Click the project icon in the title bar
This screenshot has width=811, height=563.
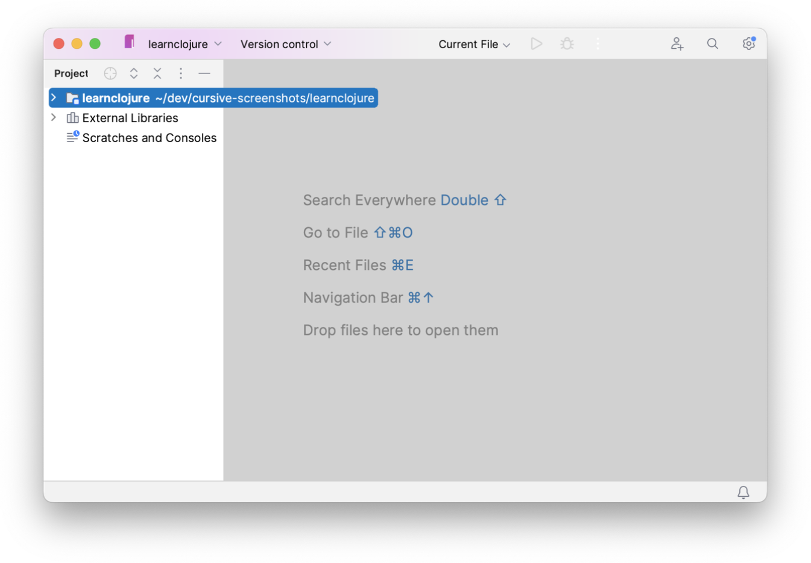tap(130, 42)
